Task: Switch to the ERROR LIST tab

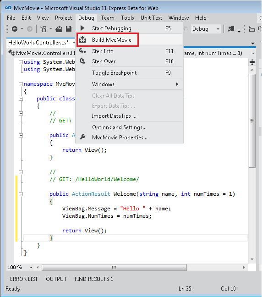Action: 24,279
